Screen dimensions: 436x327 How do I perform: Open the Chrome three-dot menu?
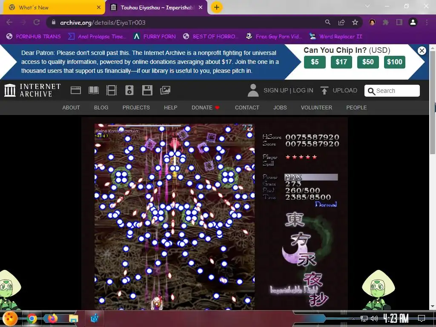(427, 22)
